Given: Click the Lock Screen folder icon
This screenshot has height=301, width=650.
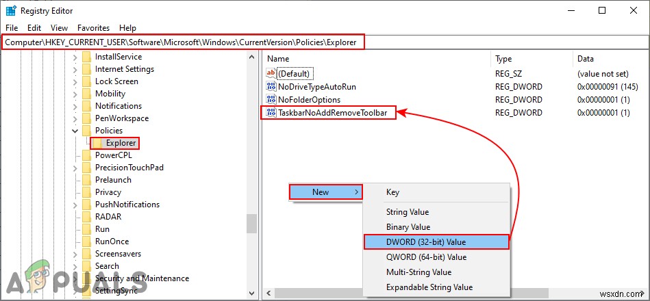Looking at the screenshot, I should click(86, 81).
